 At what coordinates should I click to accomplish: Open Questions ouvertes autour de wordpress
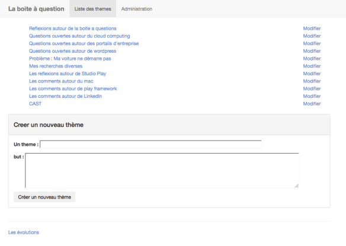pyautogui.click(x=73, y=51)
